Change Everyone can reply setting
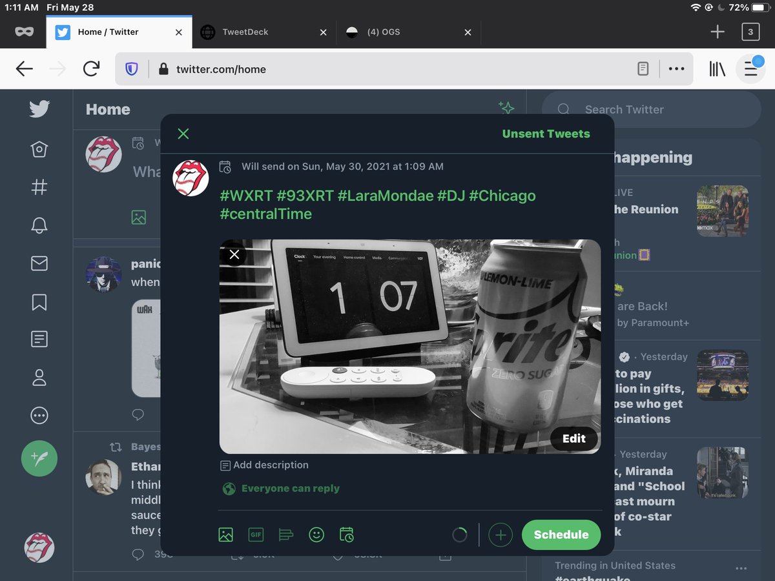 click(281, 489)
